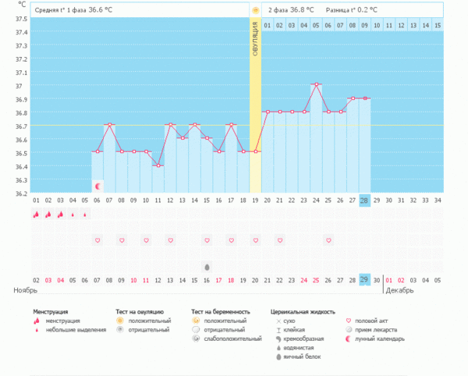Select the menstruation icon on cycle day 01
468x376 pixels.
(36, 215)
